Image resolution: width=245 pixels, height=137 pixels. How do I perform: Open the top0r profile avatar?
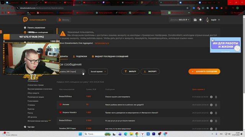207,20
